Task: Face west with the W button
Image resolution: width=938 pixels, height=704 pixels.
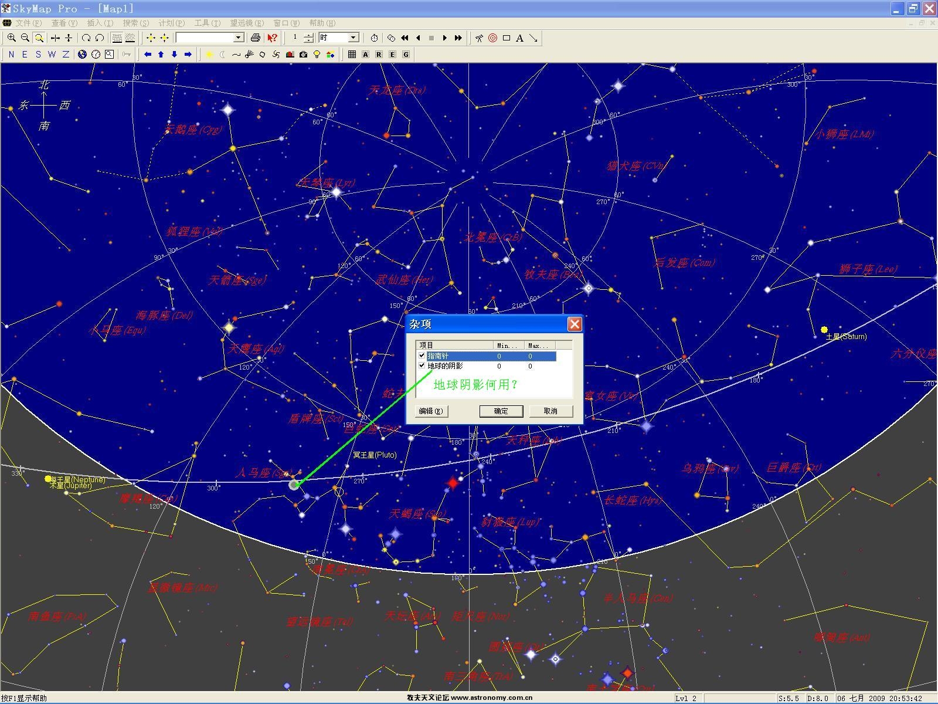Action: tap(52, 54)
